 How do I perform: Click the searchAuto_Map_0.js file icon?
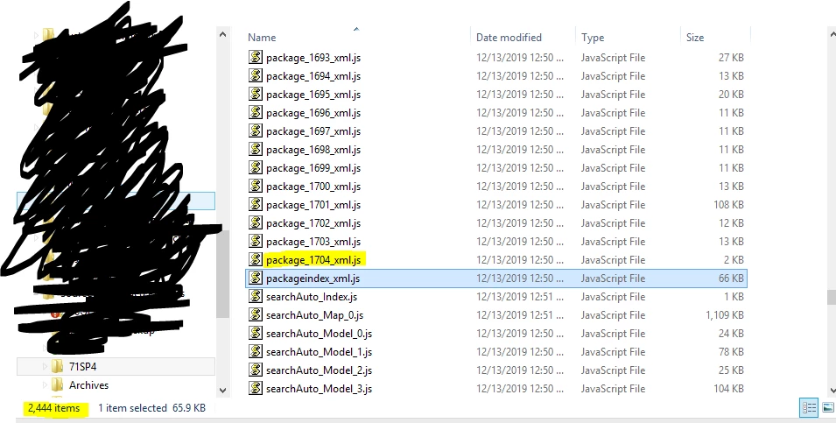[x=256, y=314]
